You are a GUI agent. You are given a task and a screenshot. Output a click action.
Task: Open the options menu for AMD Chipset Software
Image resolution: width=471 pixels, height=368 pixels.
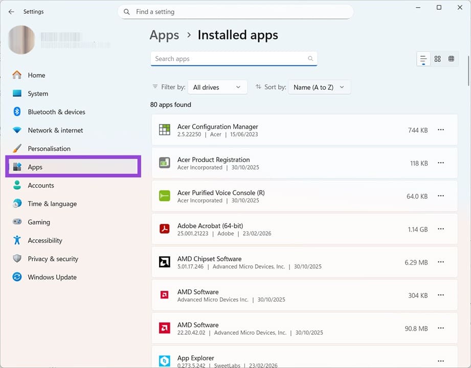point(441,262)
